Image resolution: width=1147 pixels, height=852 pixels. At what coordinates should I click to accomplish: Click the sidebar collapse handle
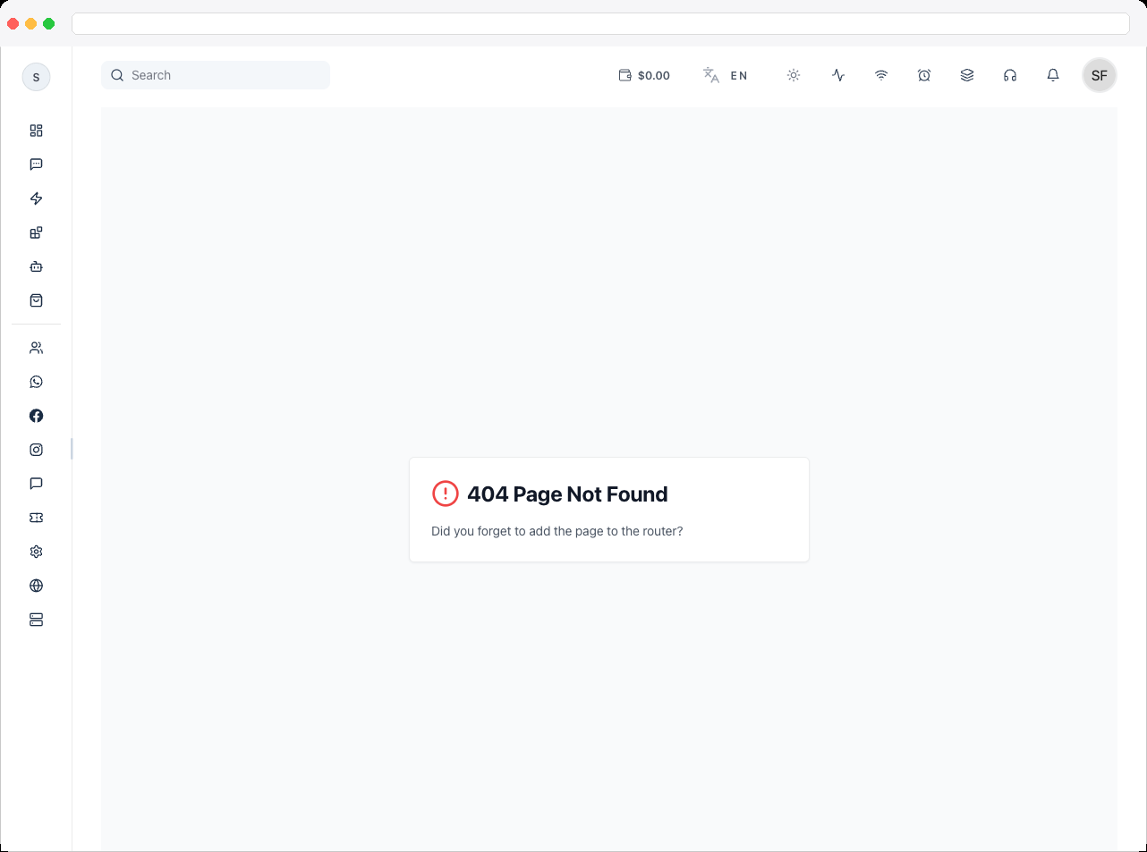coord(72,449)
